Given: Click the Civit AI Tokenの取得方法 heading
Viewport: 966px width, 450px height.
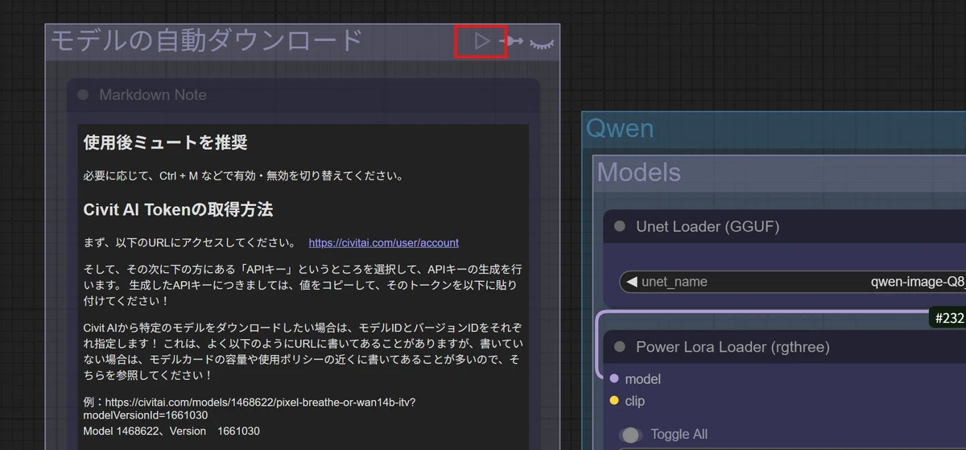Looking at the screenshot, I should coord(178,210).
